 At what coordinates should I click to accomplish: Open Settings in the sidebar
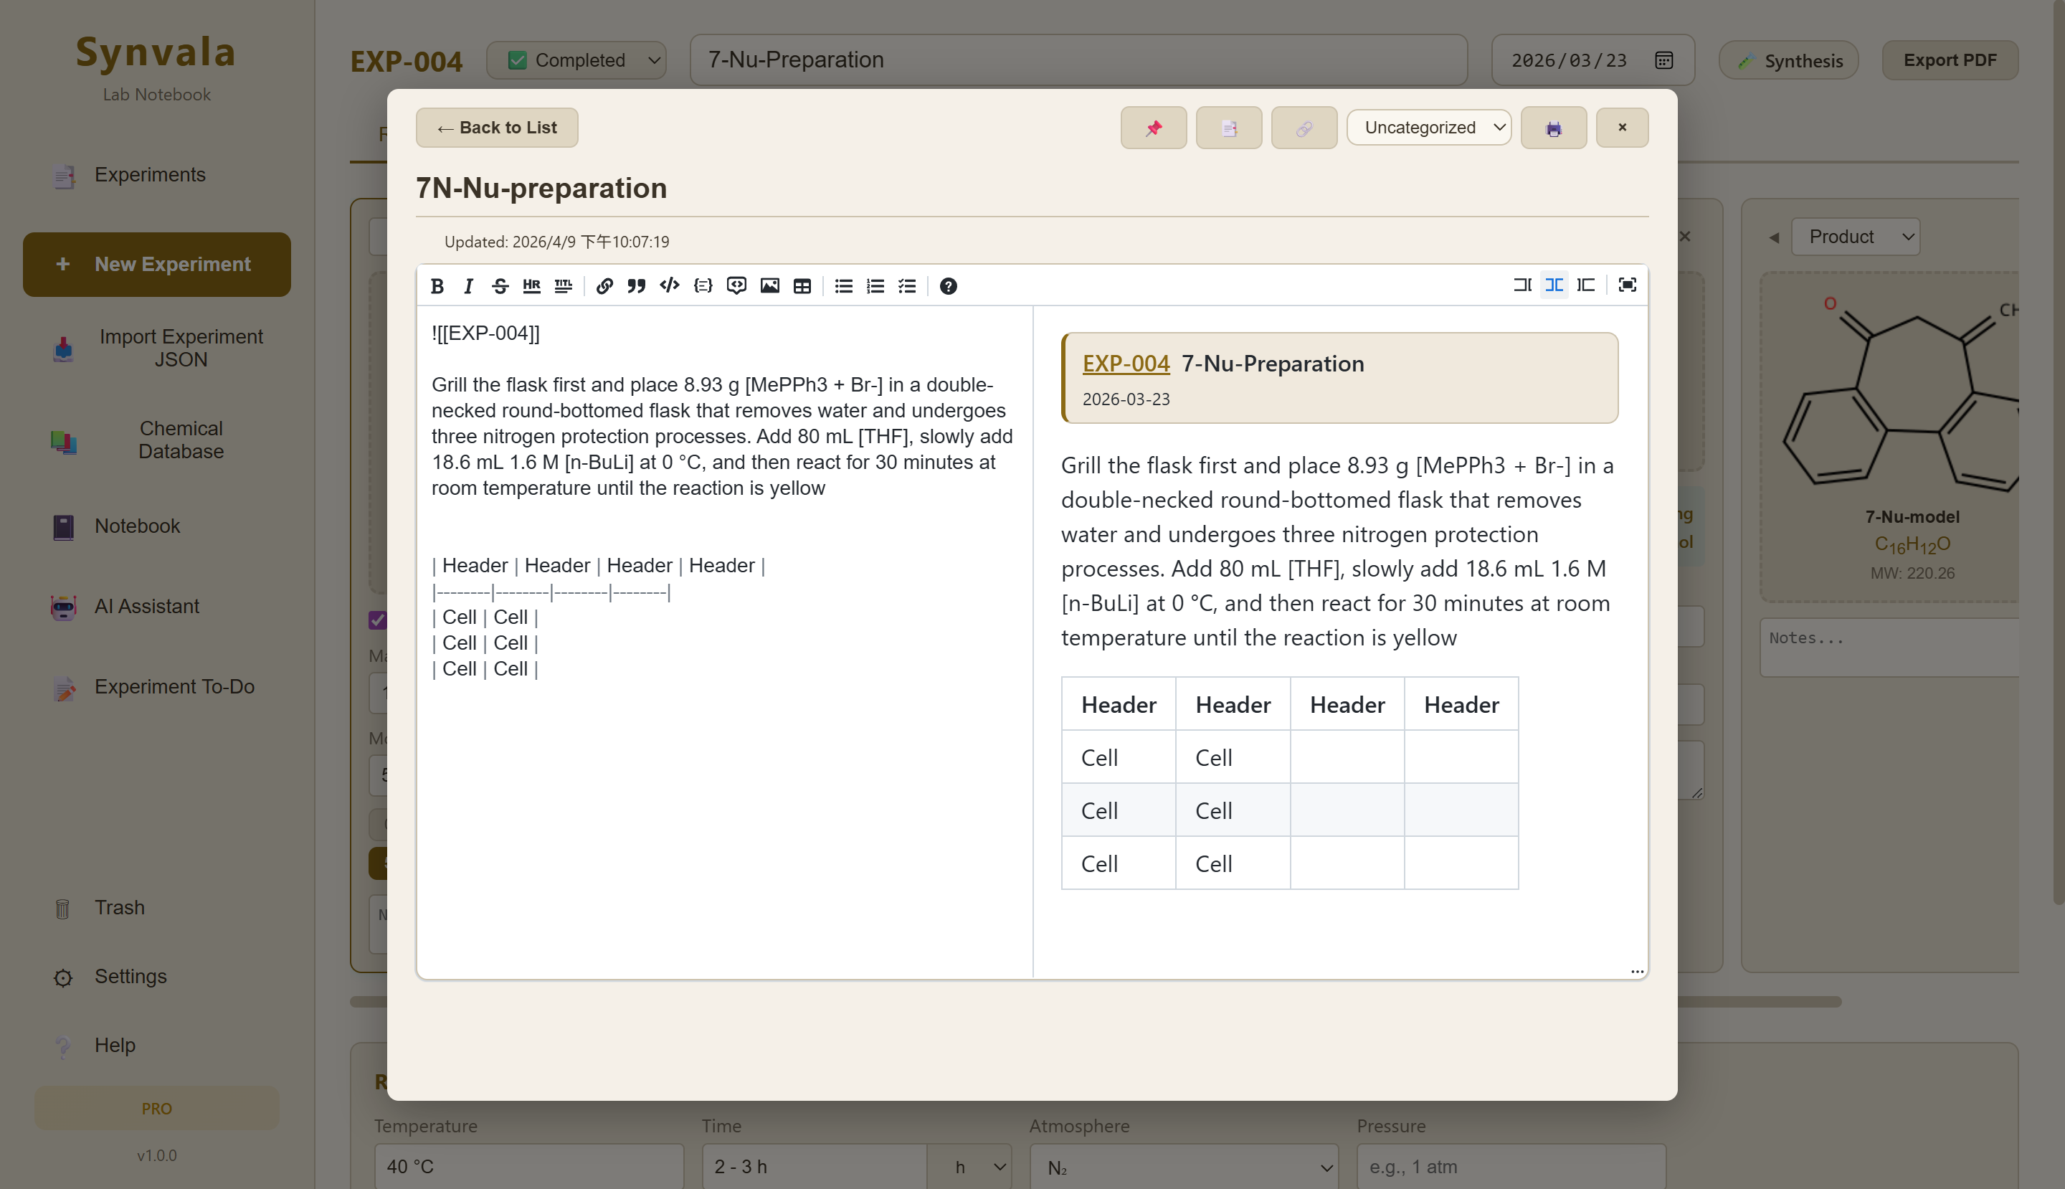click(x=157, y=977)
